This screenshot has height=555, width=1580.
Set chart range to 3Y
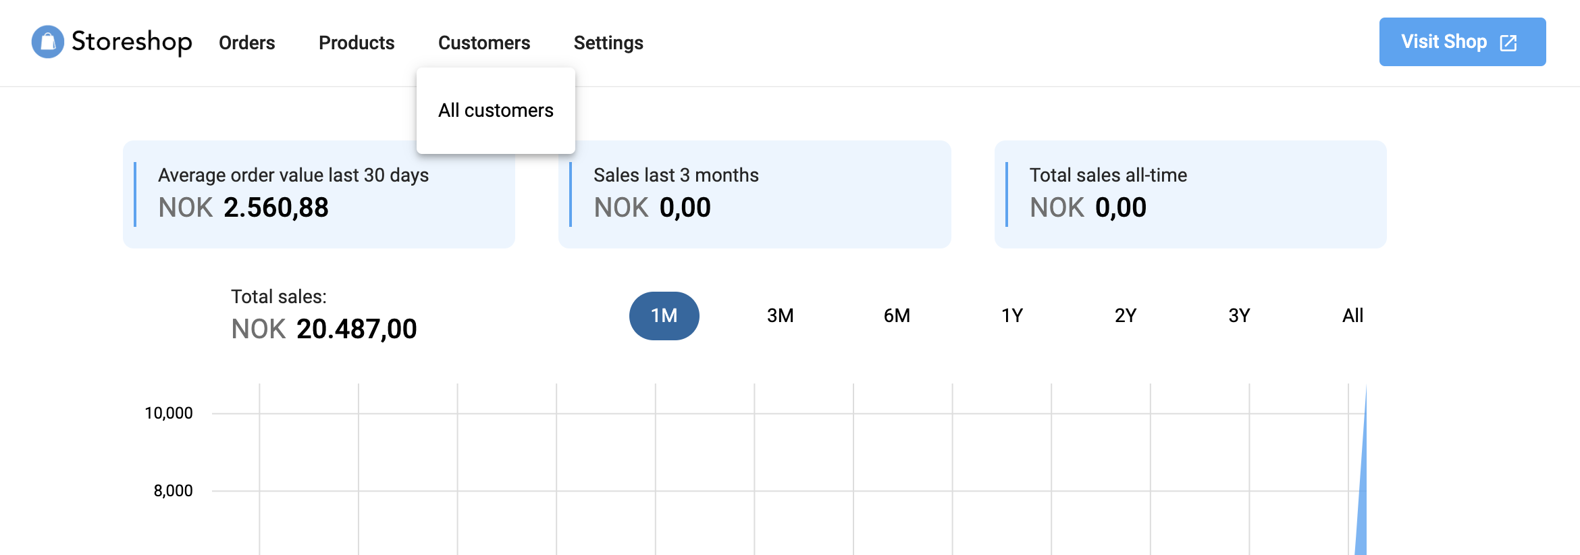[1239, 315]
